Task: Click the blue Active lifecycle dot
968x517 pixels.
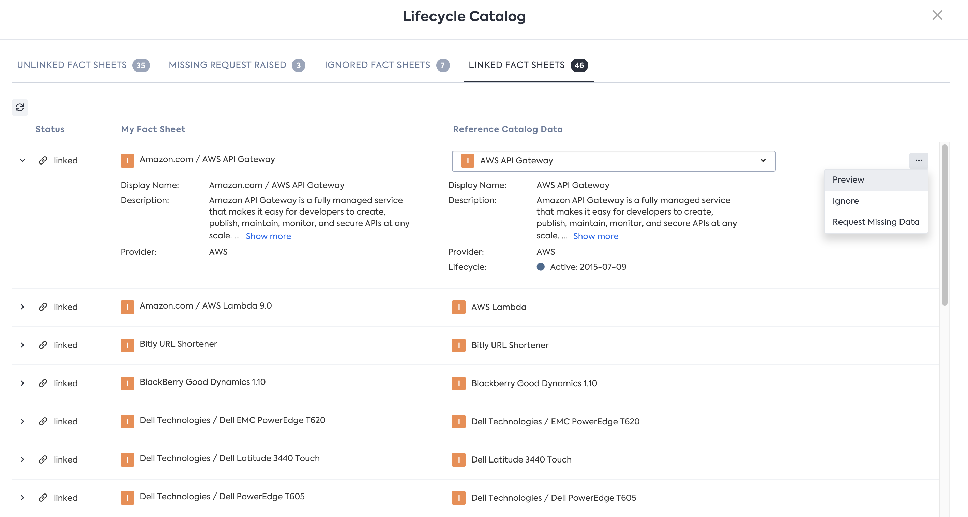Action: pyautogui.click(x=540, y=267)
